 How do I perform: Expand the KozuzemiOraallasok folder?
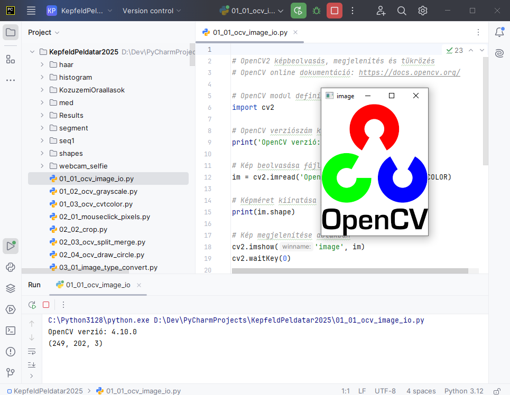[42, 90]
